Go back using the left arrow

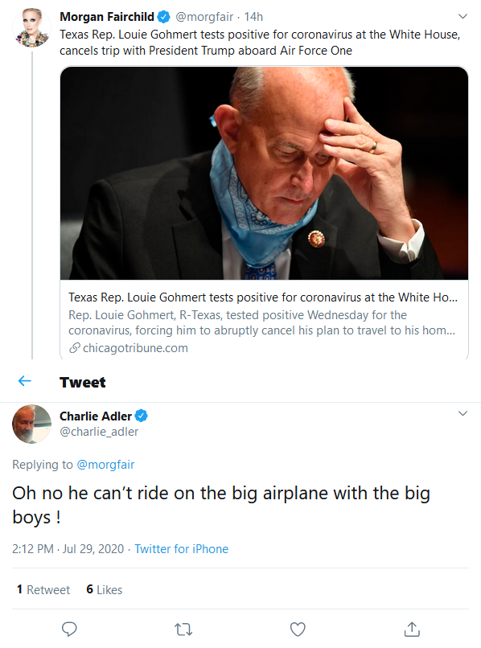(25, 381)
